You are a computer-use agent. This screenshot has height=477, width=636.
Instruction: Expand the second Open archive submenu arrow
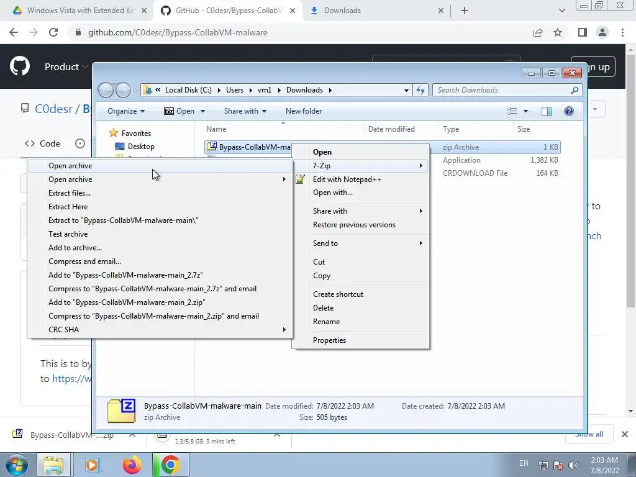tap(284, 179)
